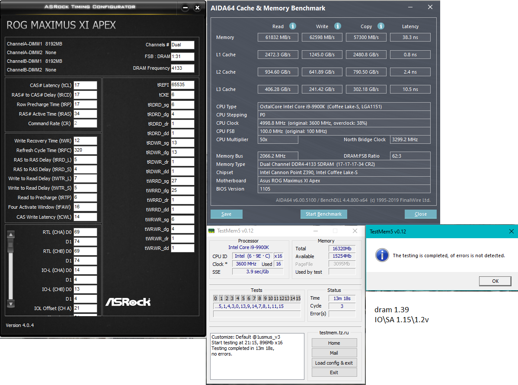The width and height of the screenshot is (518, 385).
Task: Click the Load config & exit button
Action: (334, 363)
